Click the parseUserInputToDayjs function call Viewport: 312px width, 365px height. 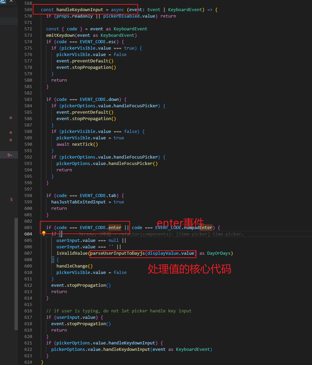[118, 253]
